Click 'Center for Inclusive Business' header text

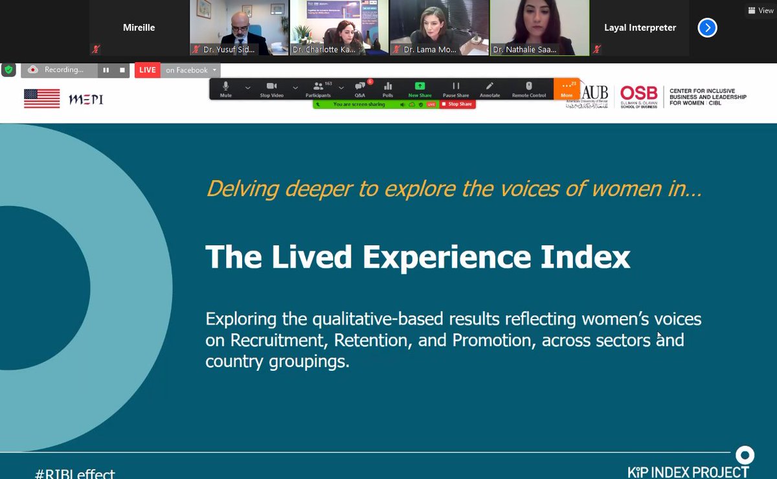[708, 97]
